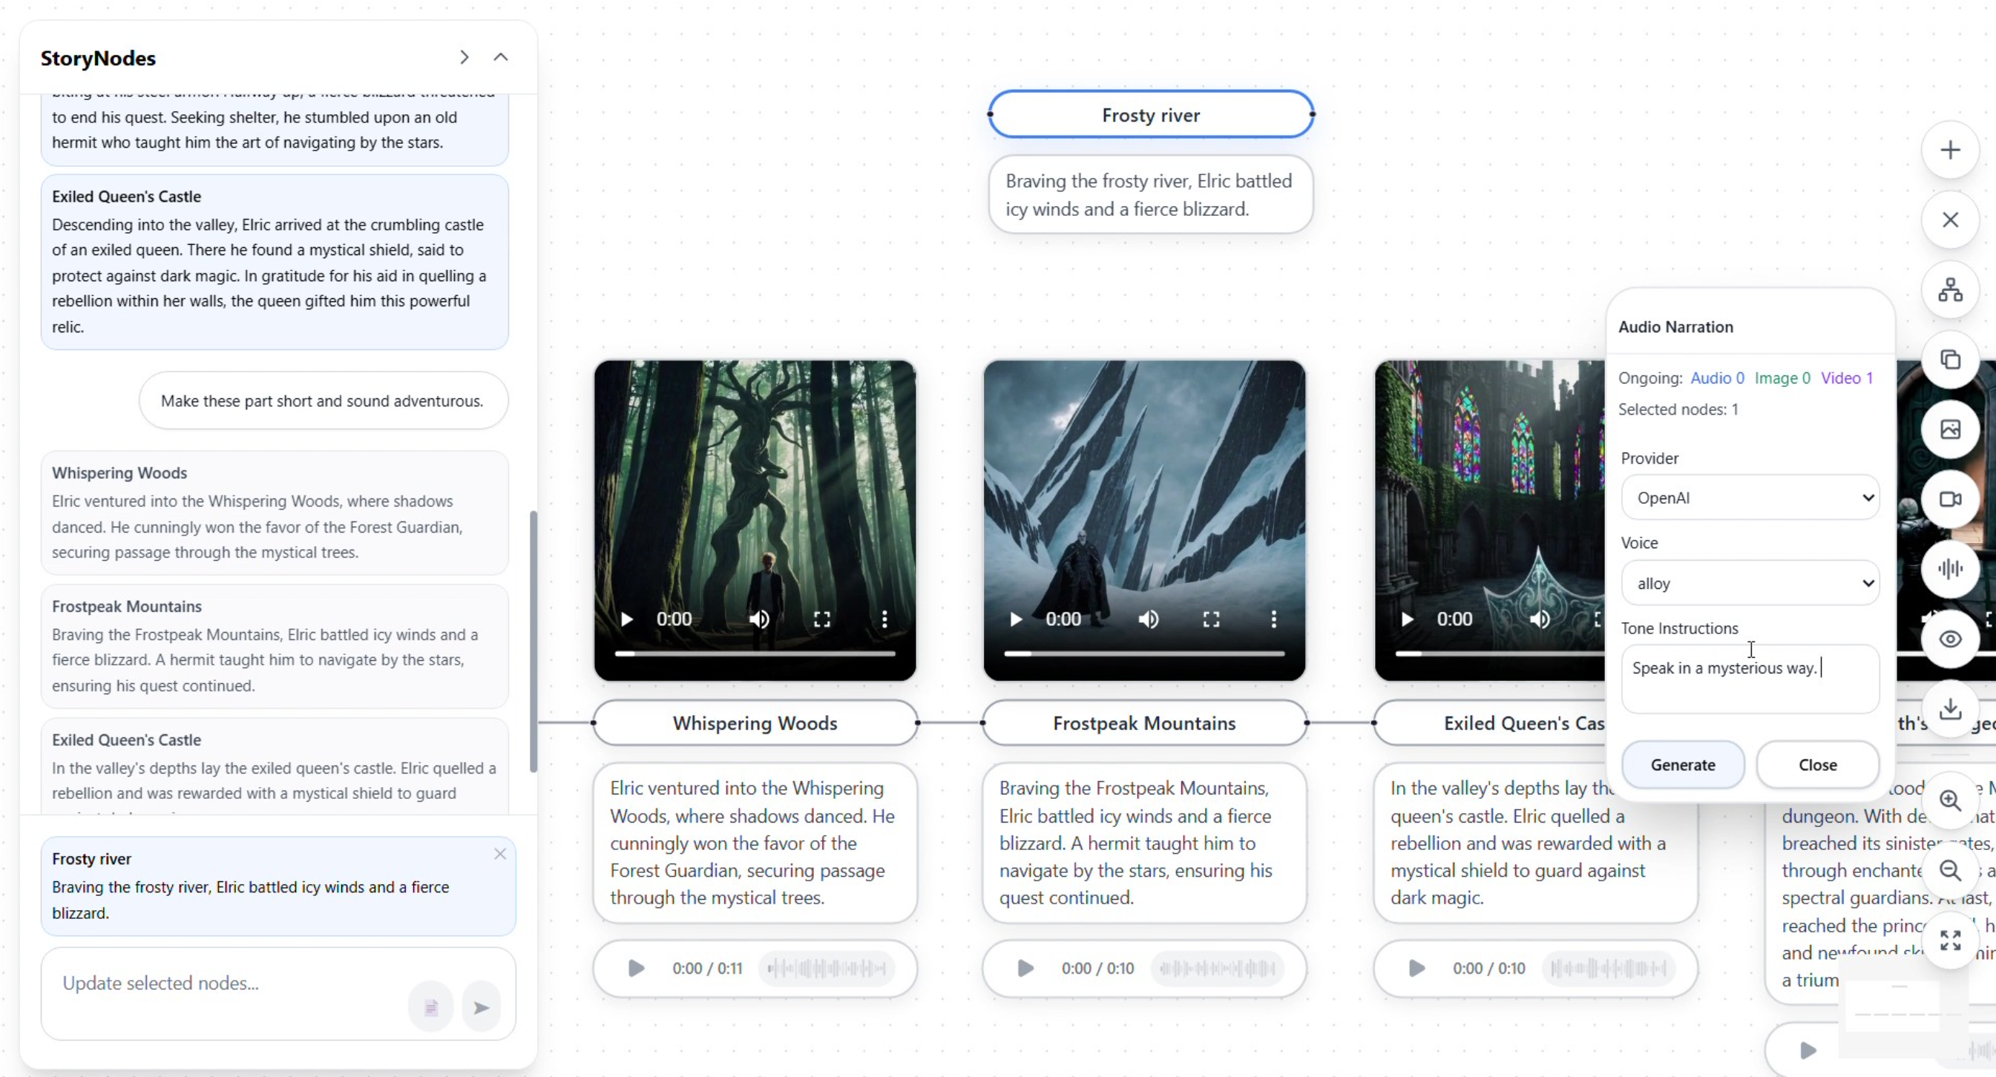Image resolution: width=1996 pixels, height=1077 pixels.
Task: Mute the Frostpeak Mountains video
Action: pyautogui.click(x=1149, y=619)
